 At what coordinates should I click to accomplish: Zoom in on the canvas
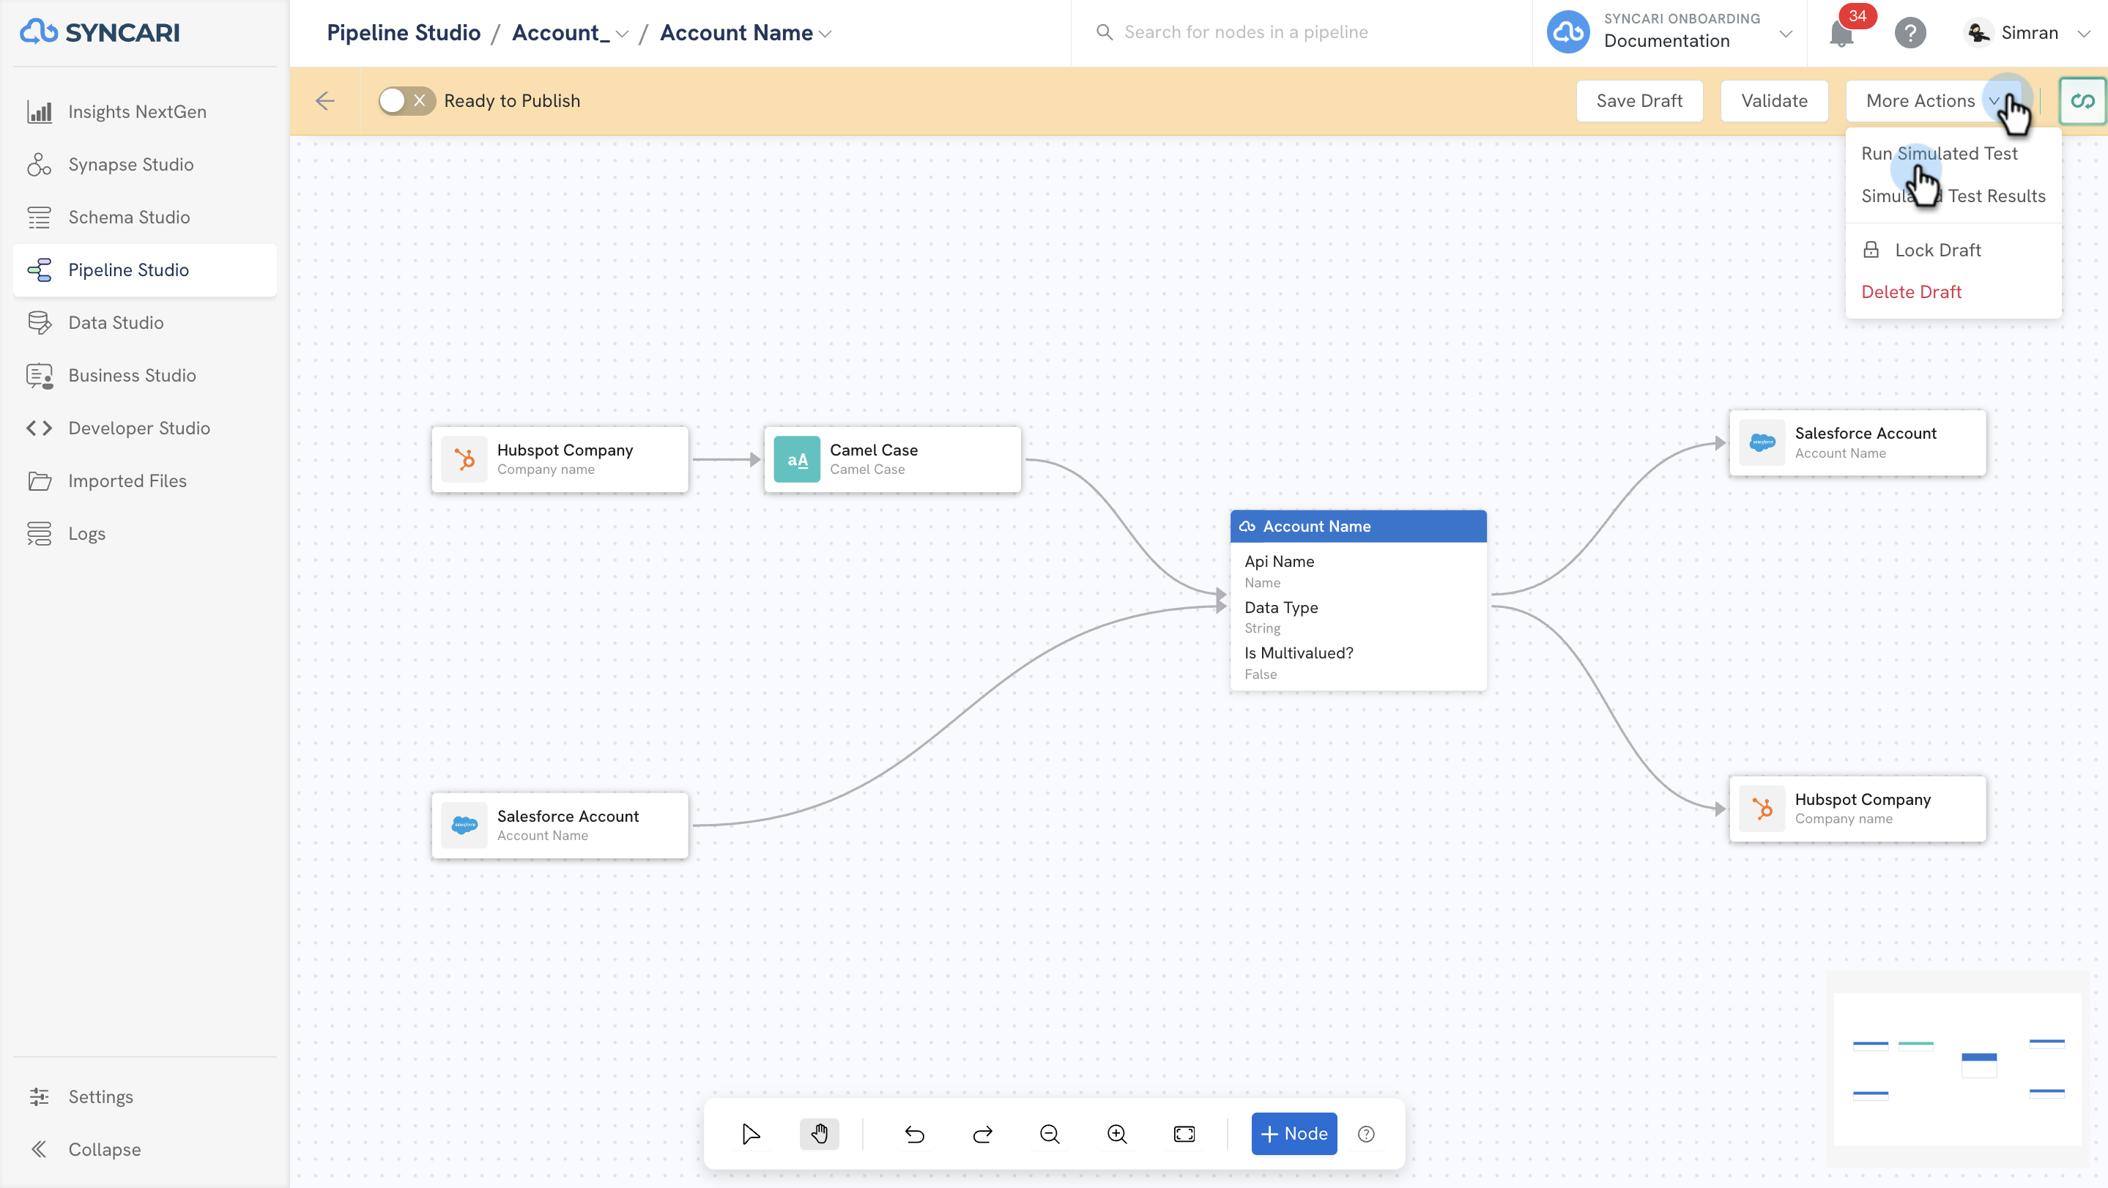1117,1133
